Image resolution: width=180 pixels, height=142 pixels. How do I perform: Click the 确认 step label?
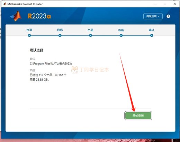point(152,30)
